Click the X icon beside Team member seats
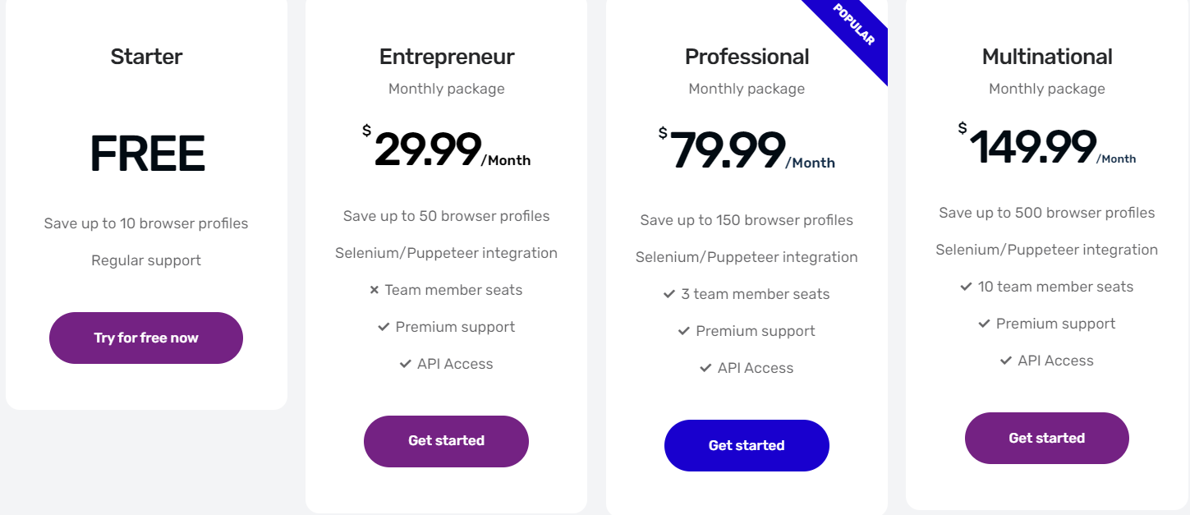 (374, 290)
